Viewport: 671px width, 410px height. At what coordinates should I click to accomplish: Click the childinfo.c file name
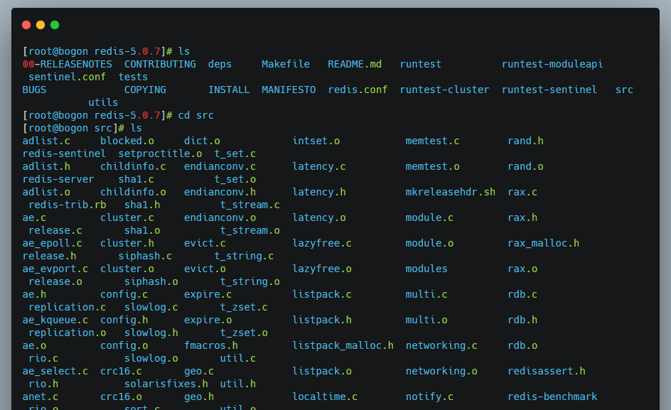click(133, 166)
